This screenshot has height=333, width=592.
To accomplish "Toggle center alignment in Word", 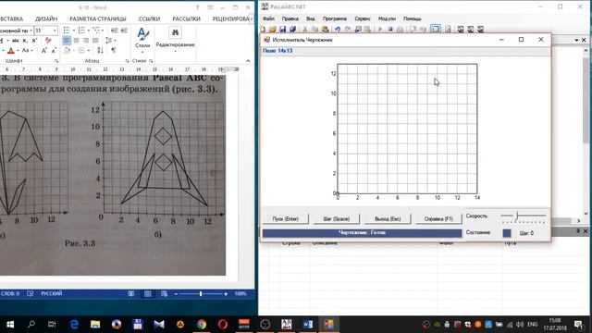I will click(76, 41).
